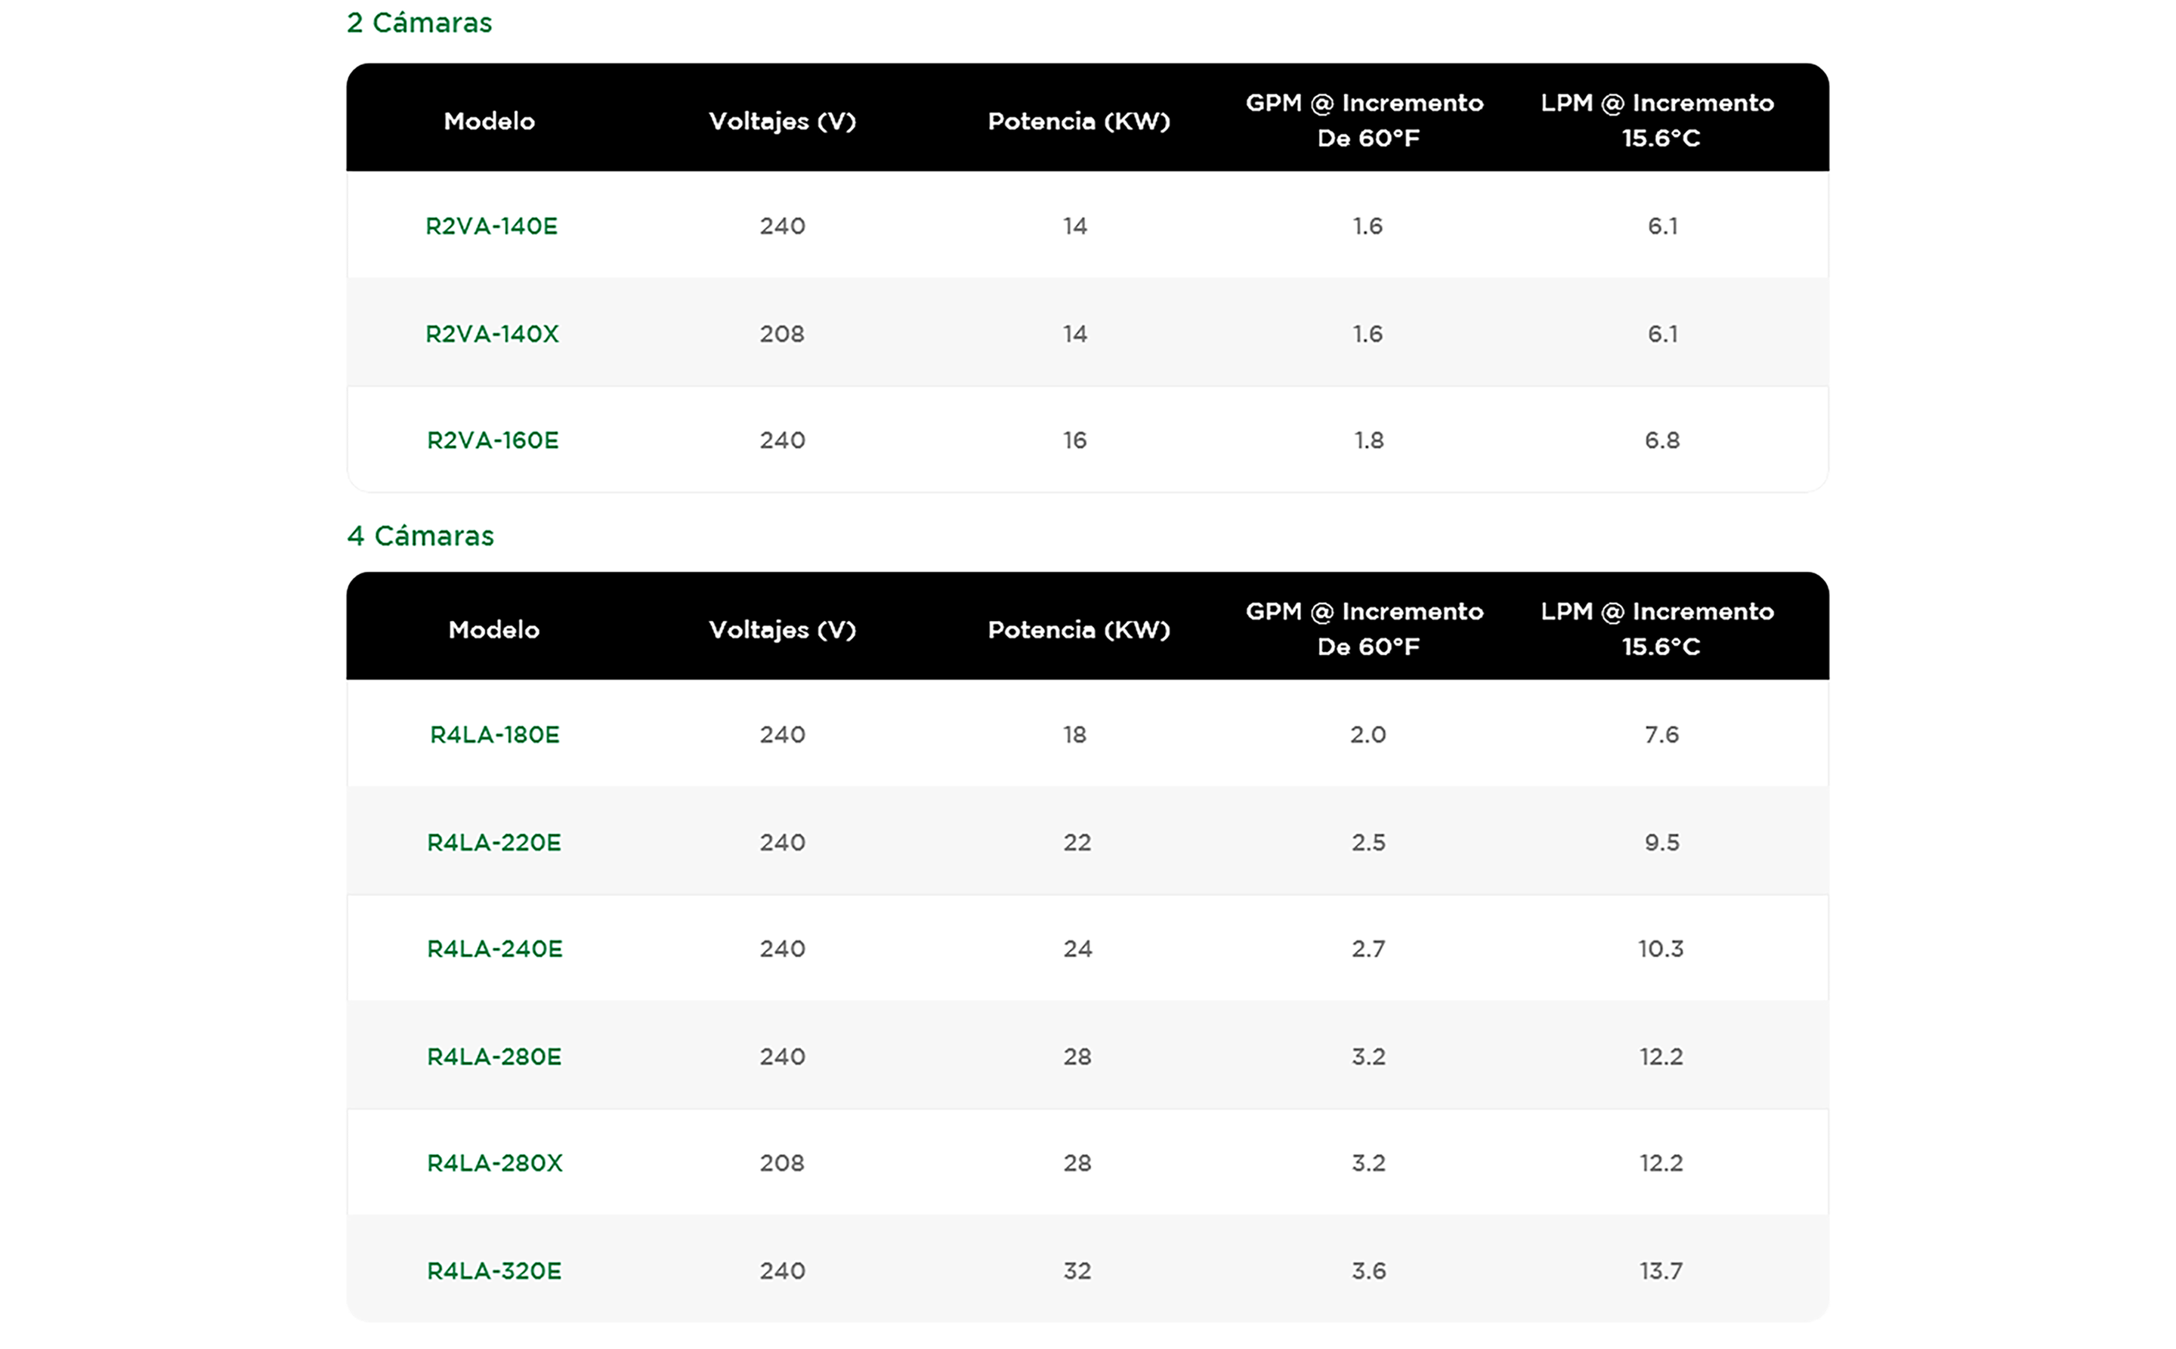The height and width of the screenshot is (1349, 2176).
Task: Open the R4LA-240E model link
Action: (x=494, y=949)
